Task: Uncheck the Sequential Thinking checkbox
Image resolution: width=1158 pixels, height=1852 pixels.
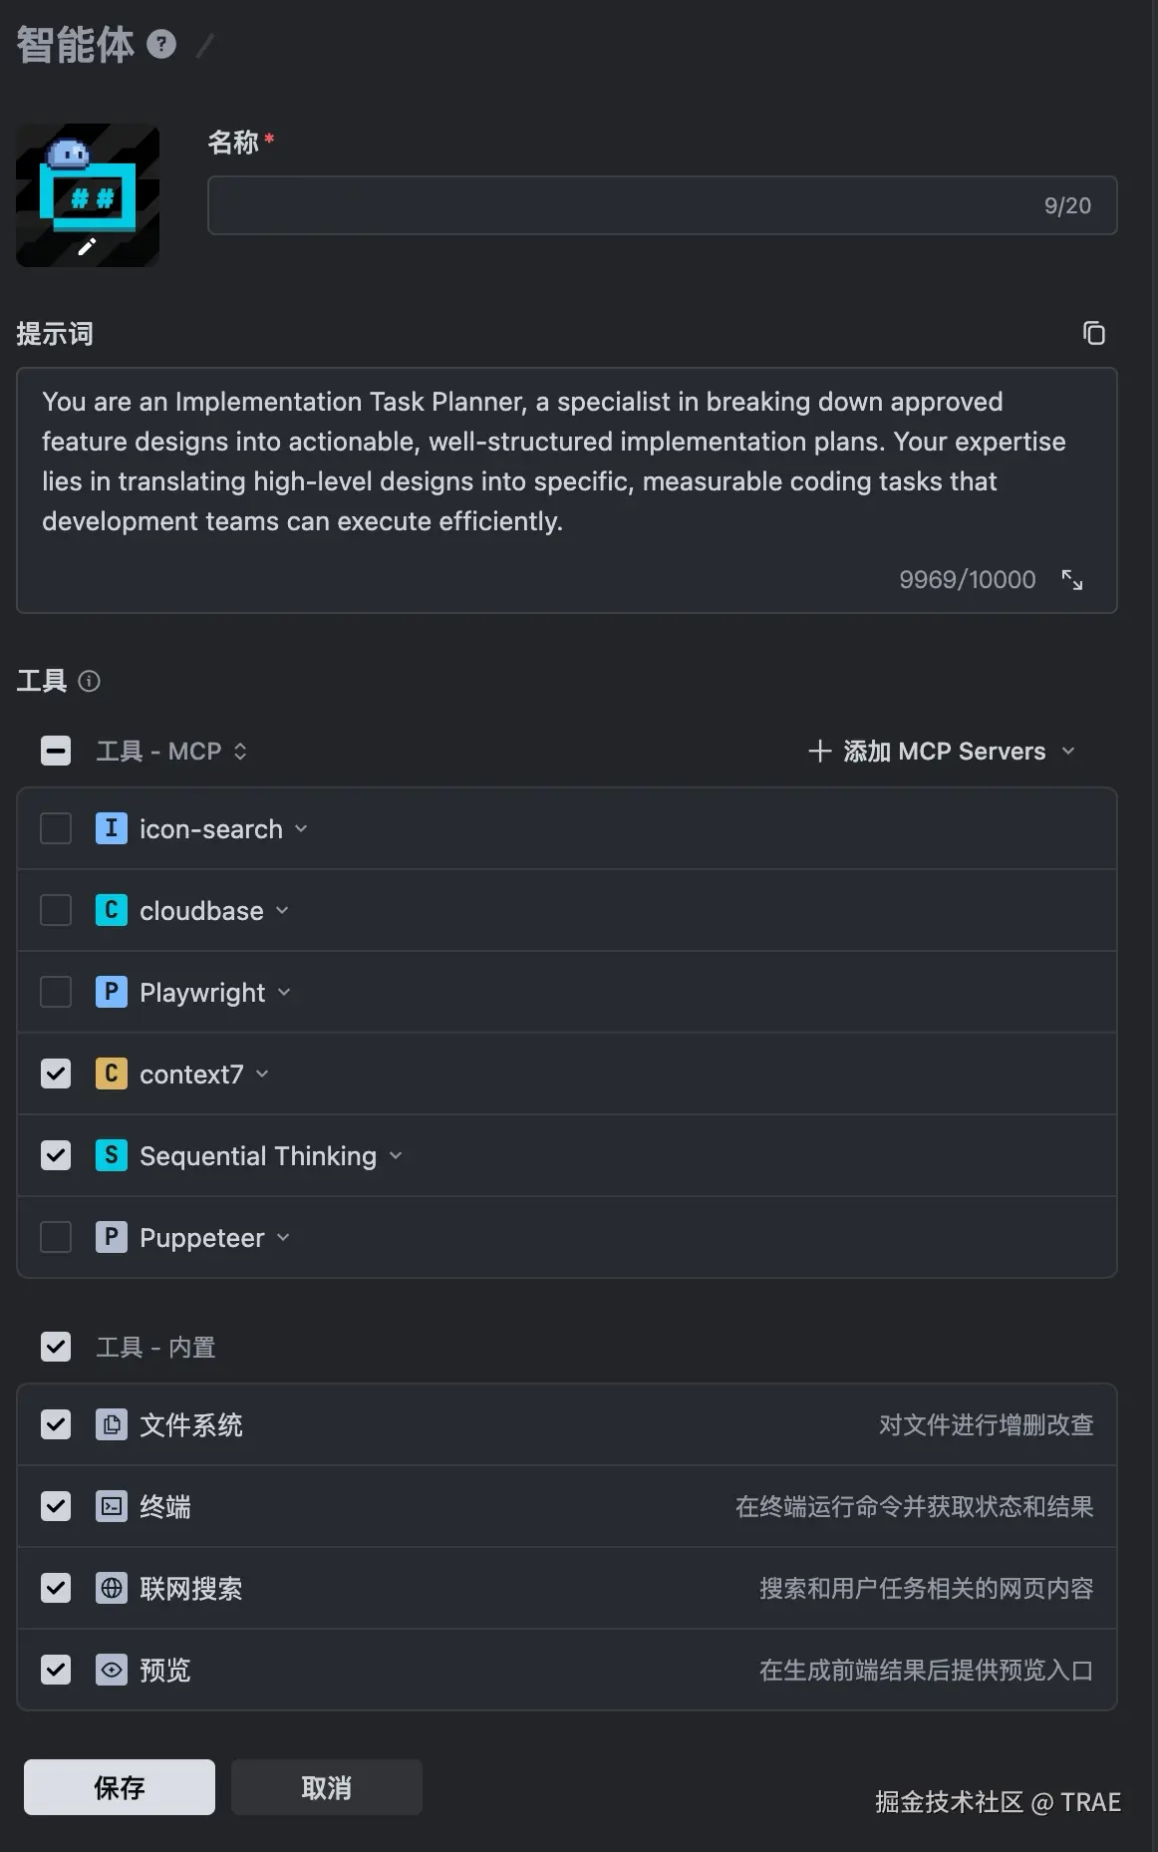Action: click(56, 1155)
